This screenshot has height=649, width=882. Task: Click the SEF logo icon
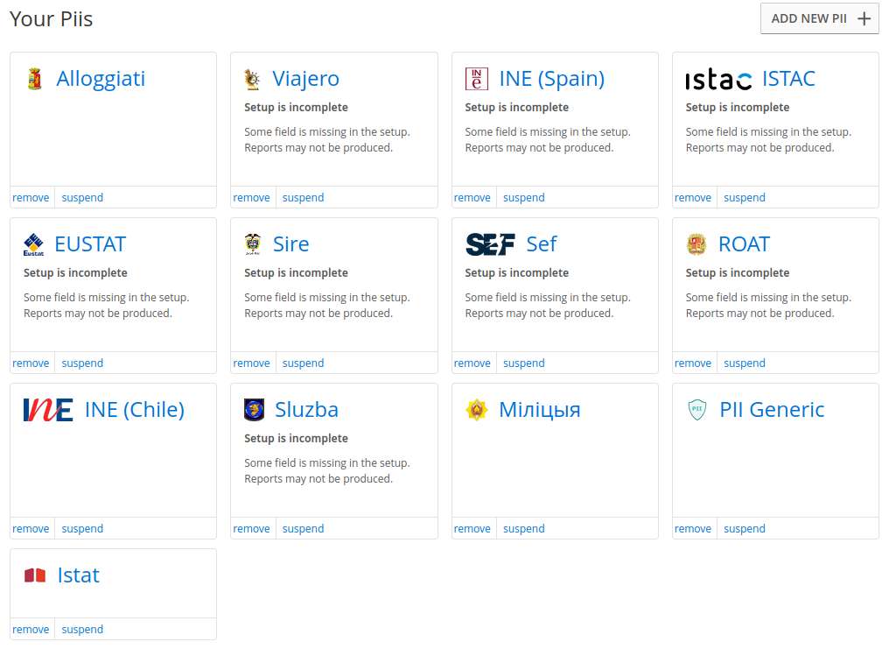coord(490,244)
